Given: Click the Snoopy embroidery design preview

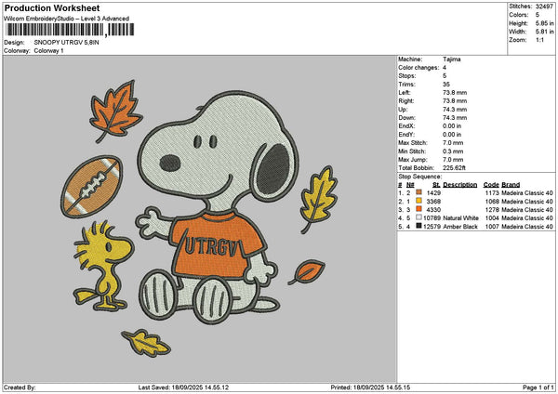Looking at the screenshot, I should tap(199, 218).
